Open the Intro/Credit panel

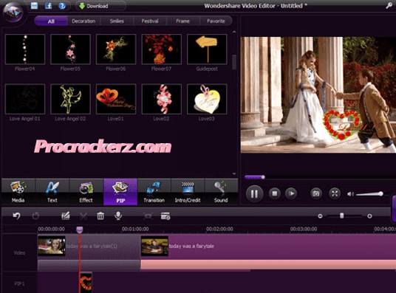click(x=188, y=192)
